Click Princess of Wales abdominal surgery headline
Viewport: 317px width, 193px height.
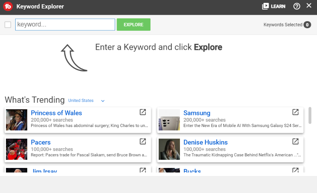point(89,126)
